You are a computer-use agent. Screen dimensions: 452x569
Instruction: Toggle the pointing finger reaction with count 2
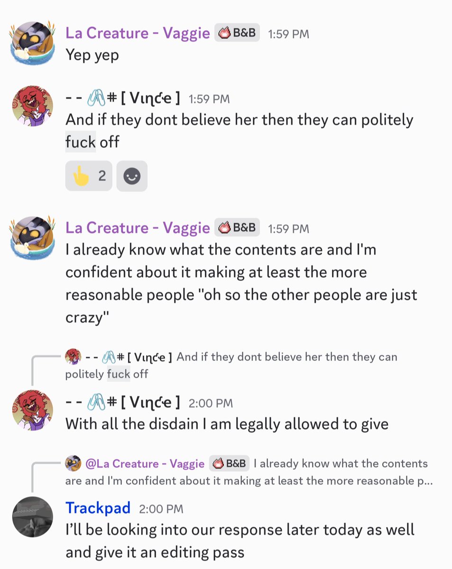(x=89, y=176)
